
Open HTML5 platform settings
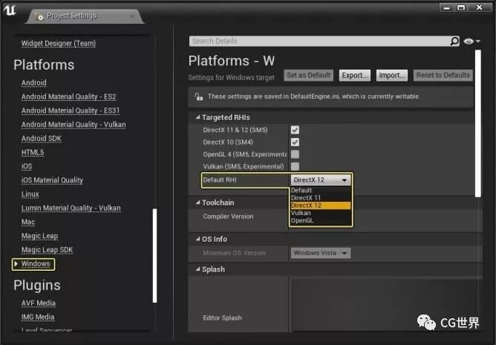pos(33,152)
